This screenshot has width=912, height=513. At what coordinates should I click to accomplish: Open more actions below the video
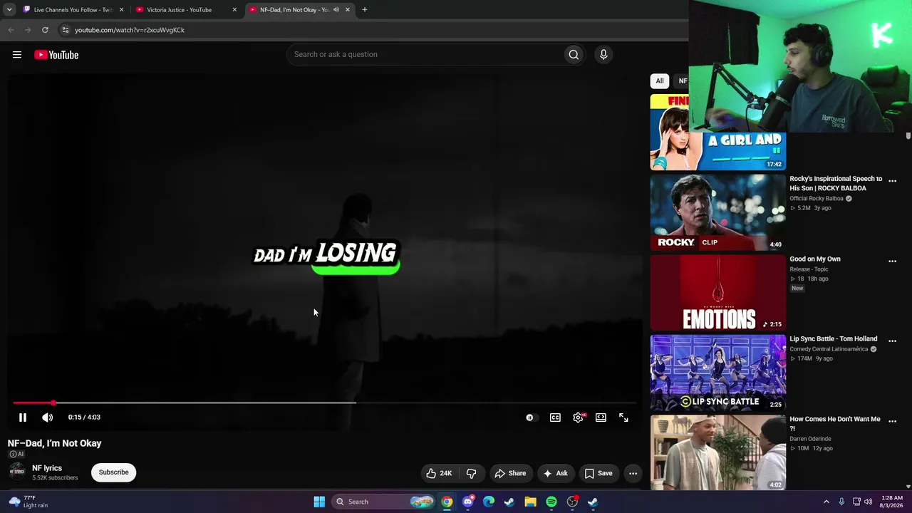pyautogui.click(x=633, y=473)
